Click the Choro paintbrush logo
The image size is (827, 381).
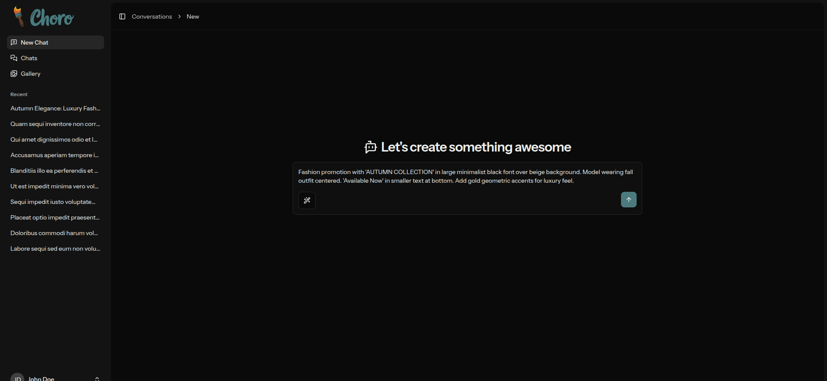pos(18,16)
